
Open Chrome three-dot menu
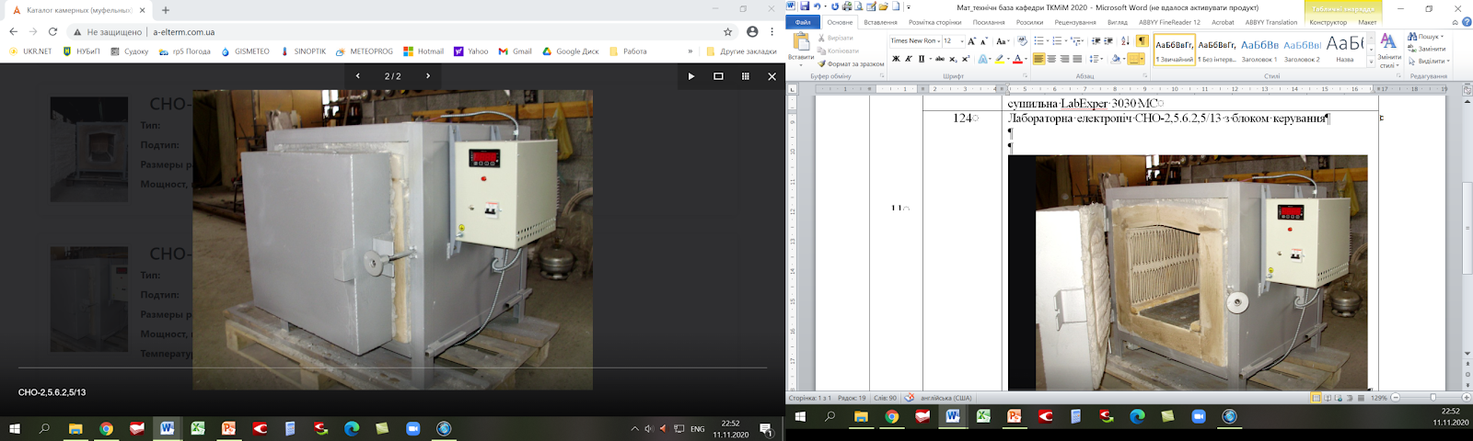pyautogui.click(x=772, y=31)
